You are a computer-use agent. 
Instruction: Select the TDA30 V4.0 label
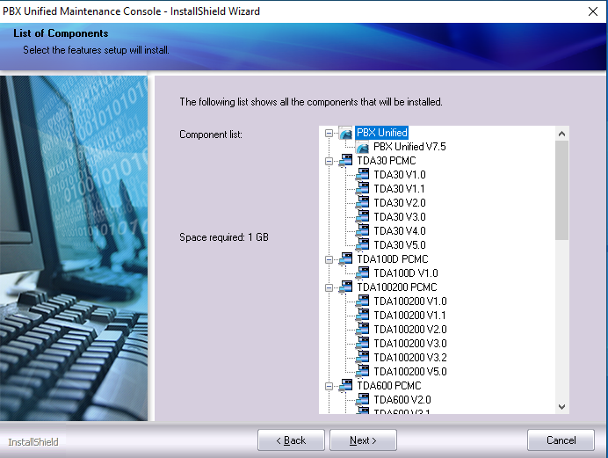coord(400,231)
